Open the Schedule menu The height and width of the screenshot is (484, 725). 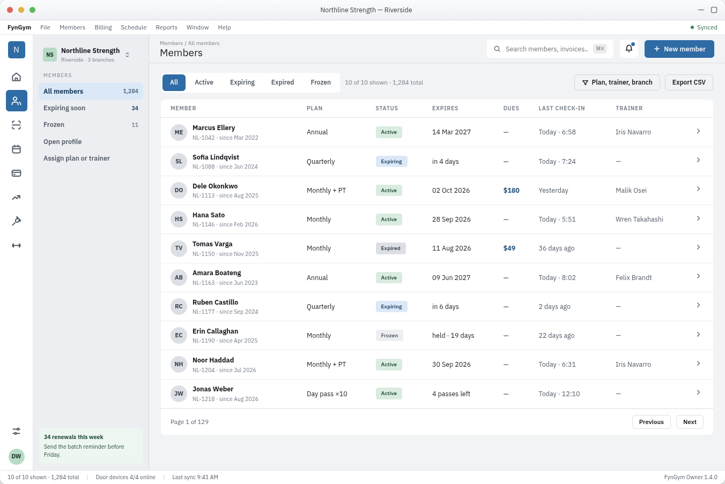tap(134, 27)
